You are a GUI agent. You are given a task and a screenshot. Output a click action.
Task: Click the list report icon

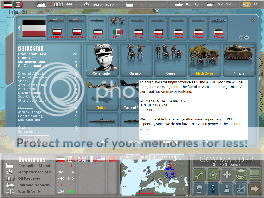point(255,175)
